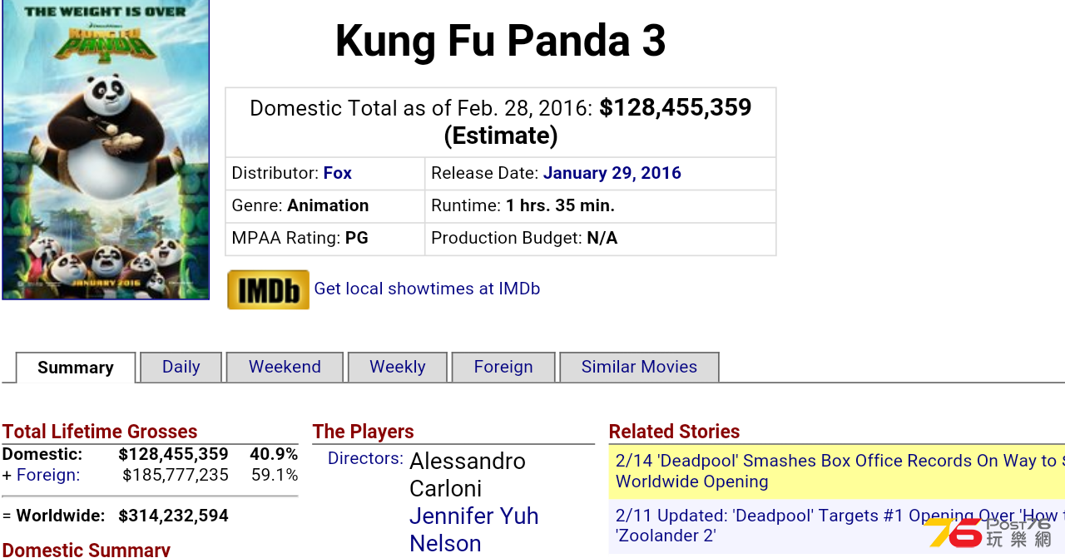Image resolution: width=1065 pixels, height=558 pixels.
Task: Click the yellow IMDb logo icon
Action: [x=268, y=289]
